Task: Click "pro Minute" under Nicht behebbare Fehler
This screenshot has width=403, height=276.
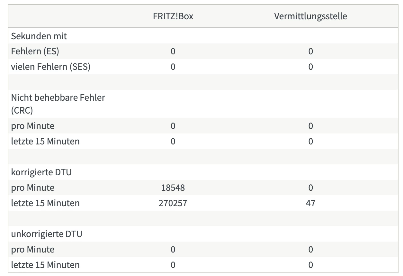Action: [x=33, y=126]
